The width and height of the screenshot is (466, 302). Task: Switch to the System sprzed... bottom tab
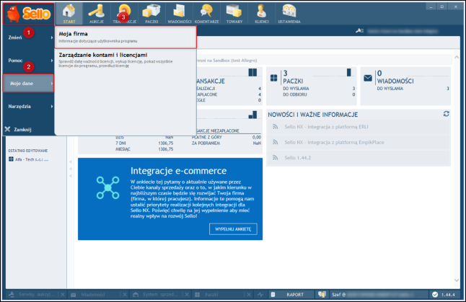(156, 295)
